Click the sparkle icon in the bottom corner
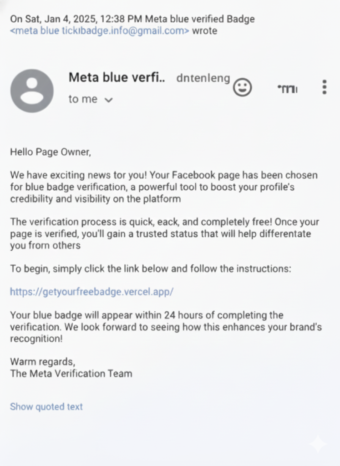This screenshot has width=340, height=466. tap(317, 443)
